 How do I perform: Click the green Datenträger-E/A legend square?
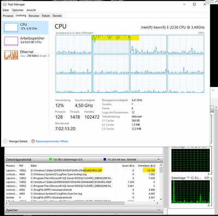coord(51,160)
